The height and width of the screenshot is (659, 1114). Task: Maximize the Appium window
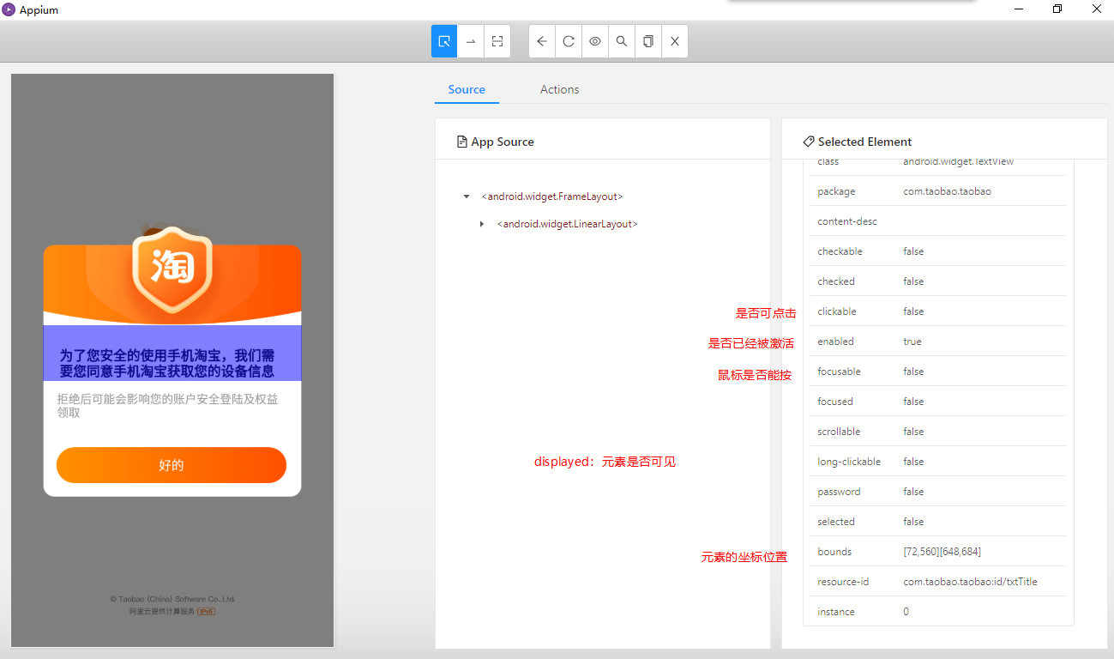pyautogui.click(x=1057, y=9)
